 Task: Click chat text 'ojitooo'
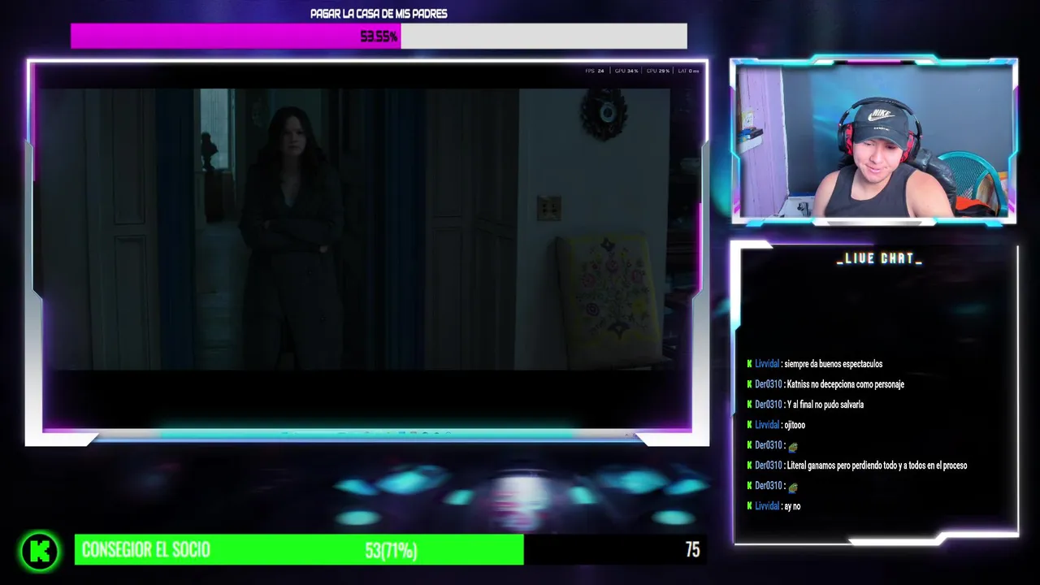pyautogui.click(x=795, y=425)
